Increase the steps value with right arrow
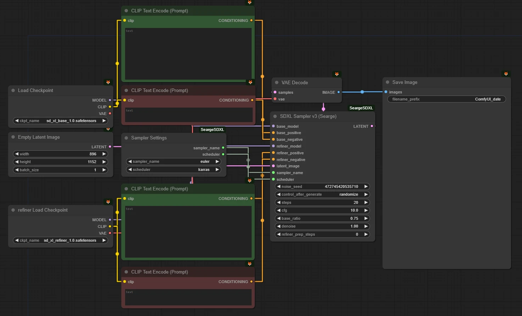The image size is (522, 316). click(366, 202)
